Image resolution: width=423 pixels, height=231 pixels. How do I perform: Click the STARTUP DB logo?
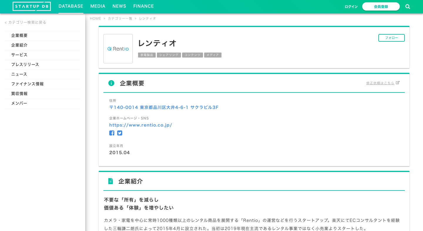coord(31,6)
